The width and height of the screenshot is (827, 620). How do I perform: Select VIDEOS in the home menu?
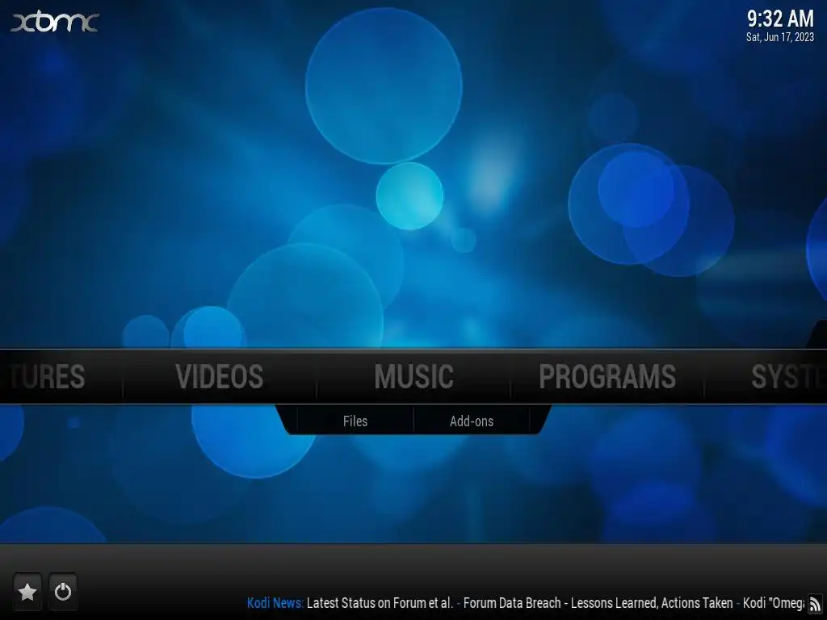220,376
